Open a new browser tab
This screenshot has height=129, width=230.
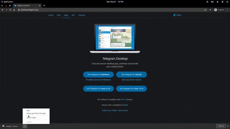tap(44, 6)
